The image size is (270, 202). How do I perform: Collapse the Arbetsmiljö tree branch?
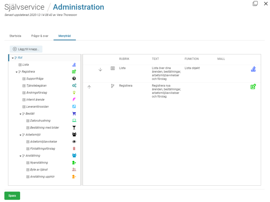pyautogui.click(x=20, y=135)
